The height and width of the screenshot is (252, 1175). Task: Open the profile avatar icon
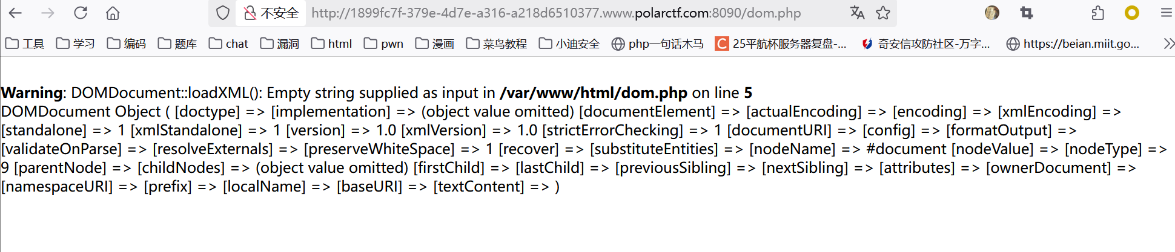(x=992, y=13)
